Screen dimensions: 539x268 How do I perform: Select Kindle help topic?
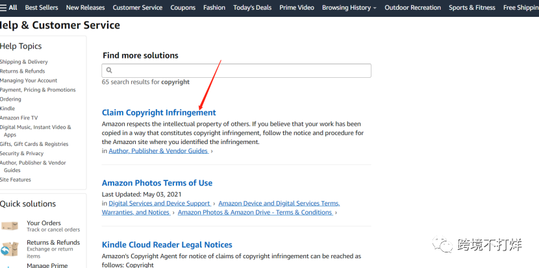point(7,108)
